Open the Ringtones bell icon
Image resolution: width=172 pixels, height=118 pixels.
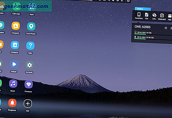click(x=12, y=103)
